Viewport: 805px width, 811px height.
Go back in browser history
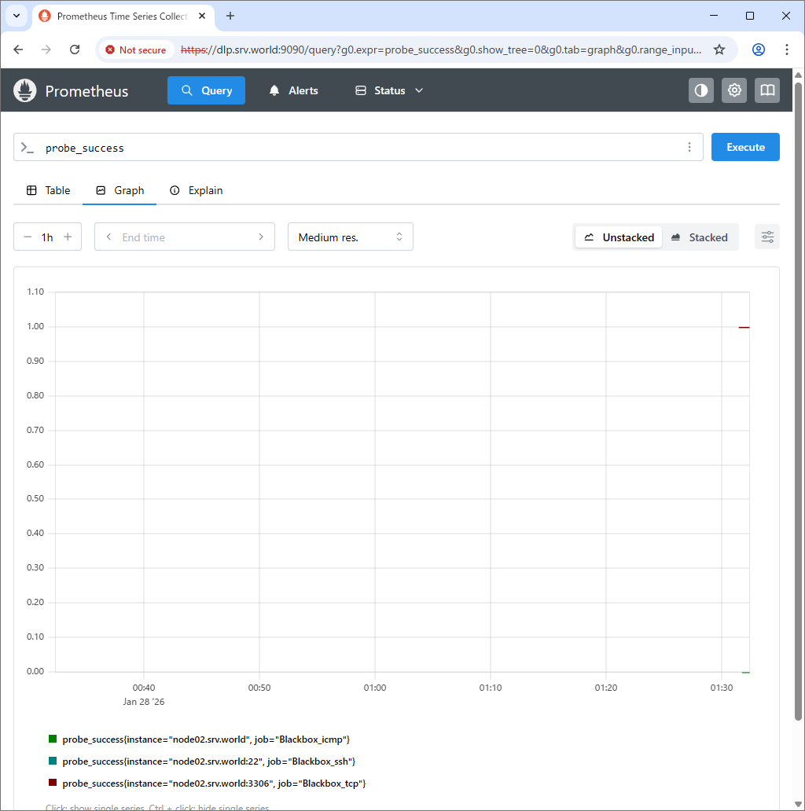tap(18, 50)
